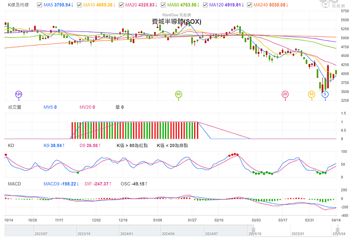Image resolution: width=356 pixels, height=240 pixels.
Task: Click the K9 38.94 value
Action: pos(54,145)
